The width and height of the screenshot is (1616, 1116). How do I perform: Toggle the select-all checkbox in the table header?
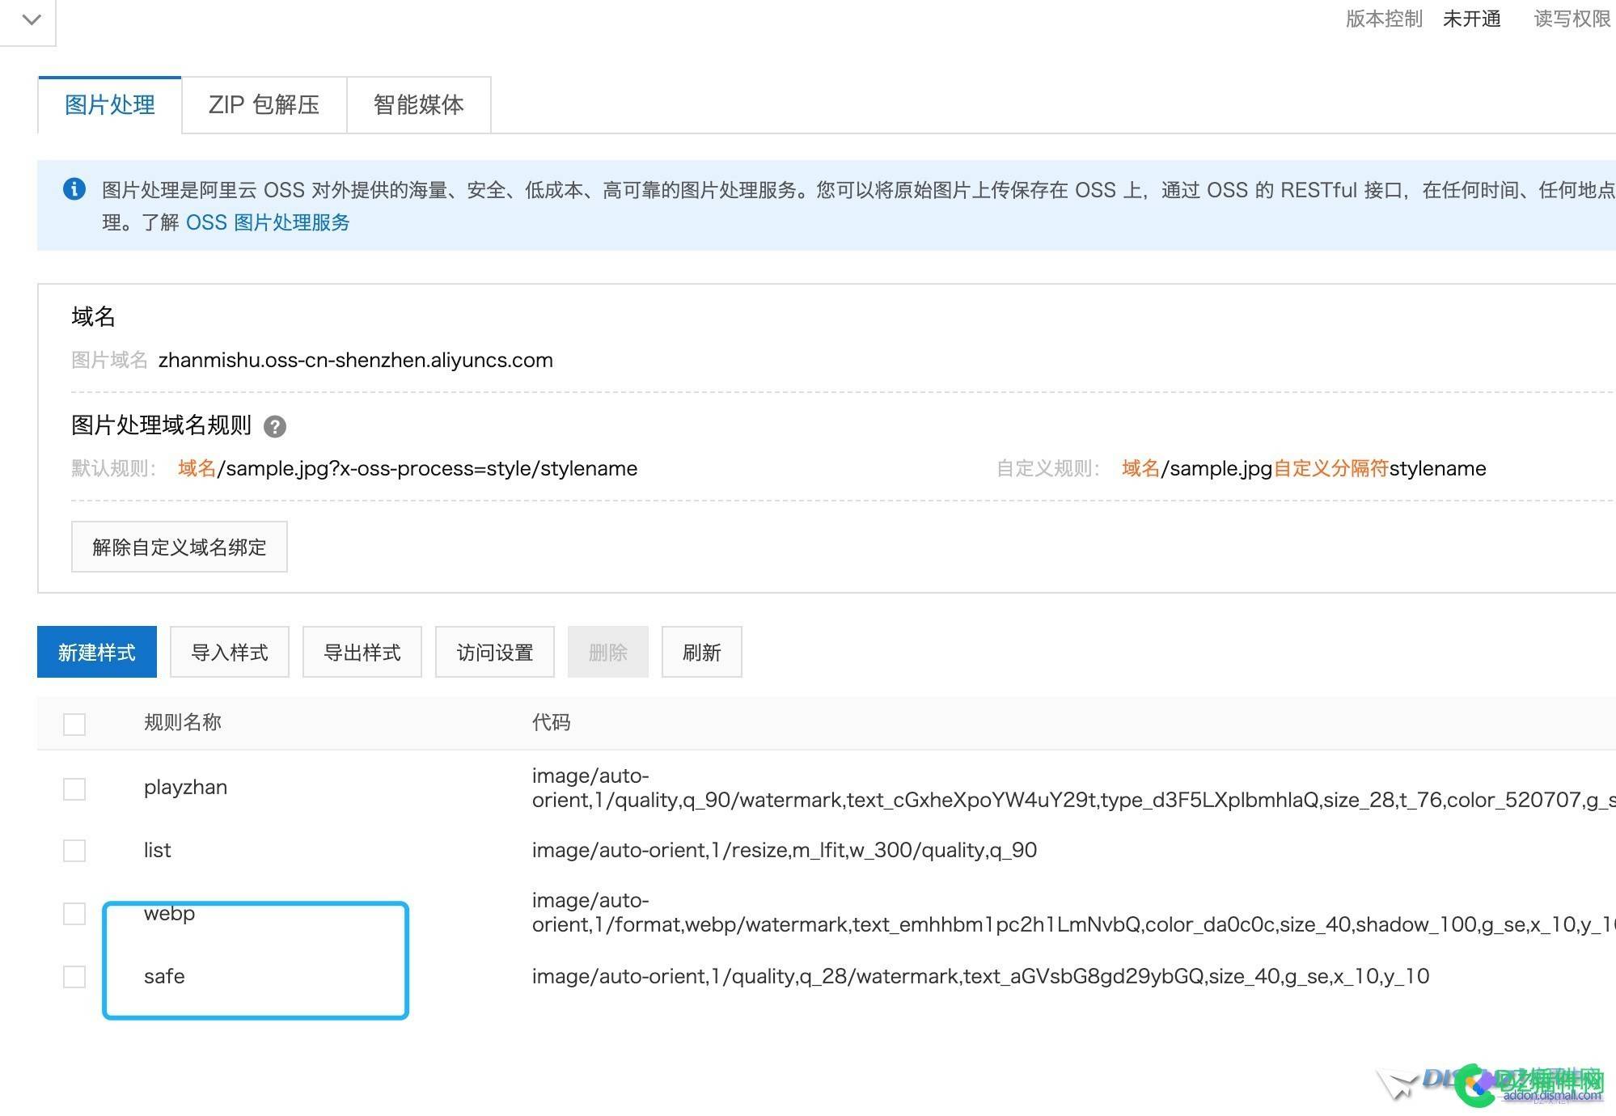click(x=74, y=724)
